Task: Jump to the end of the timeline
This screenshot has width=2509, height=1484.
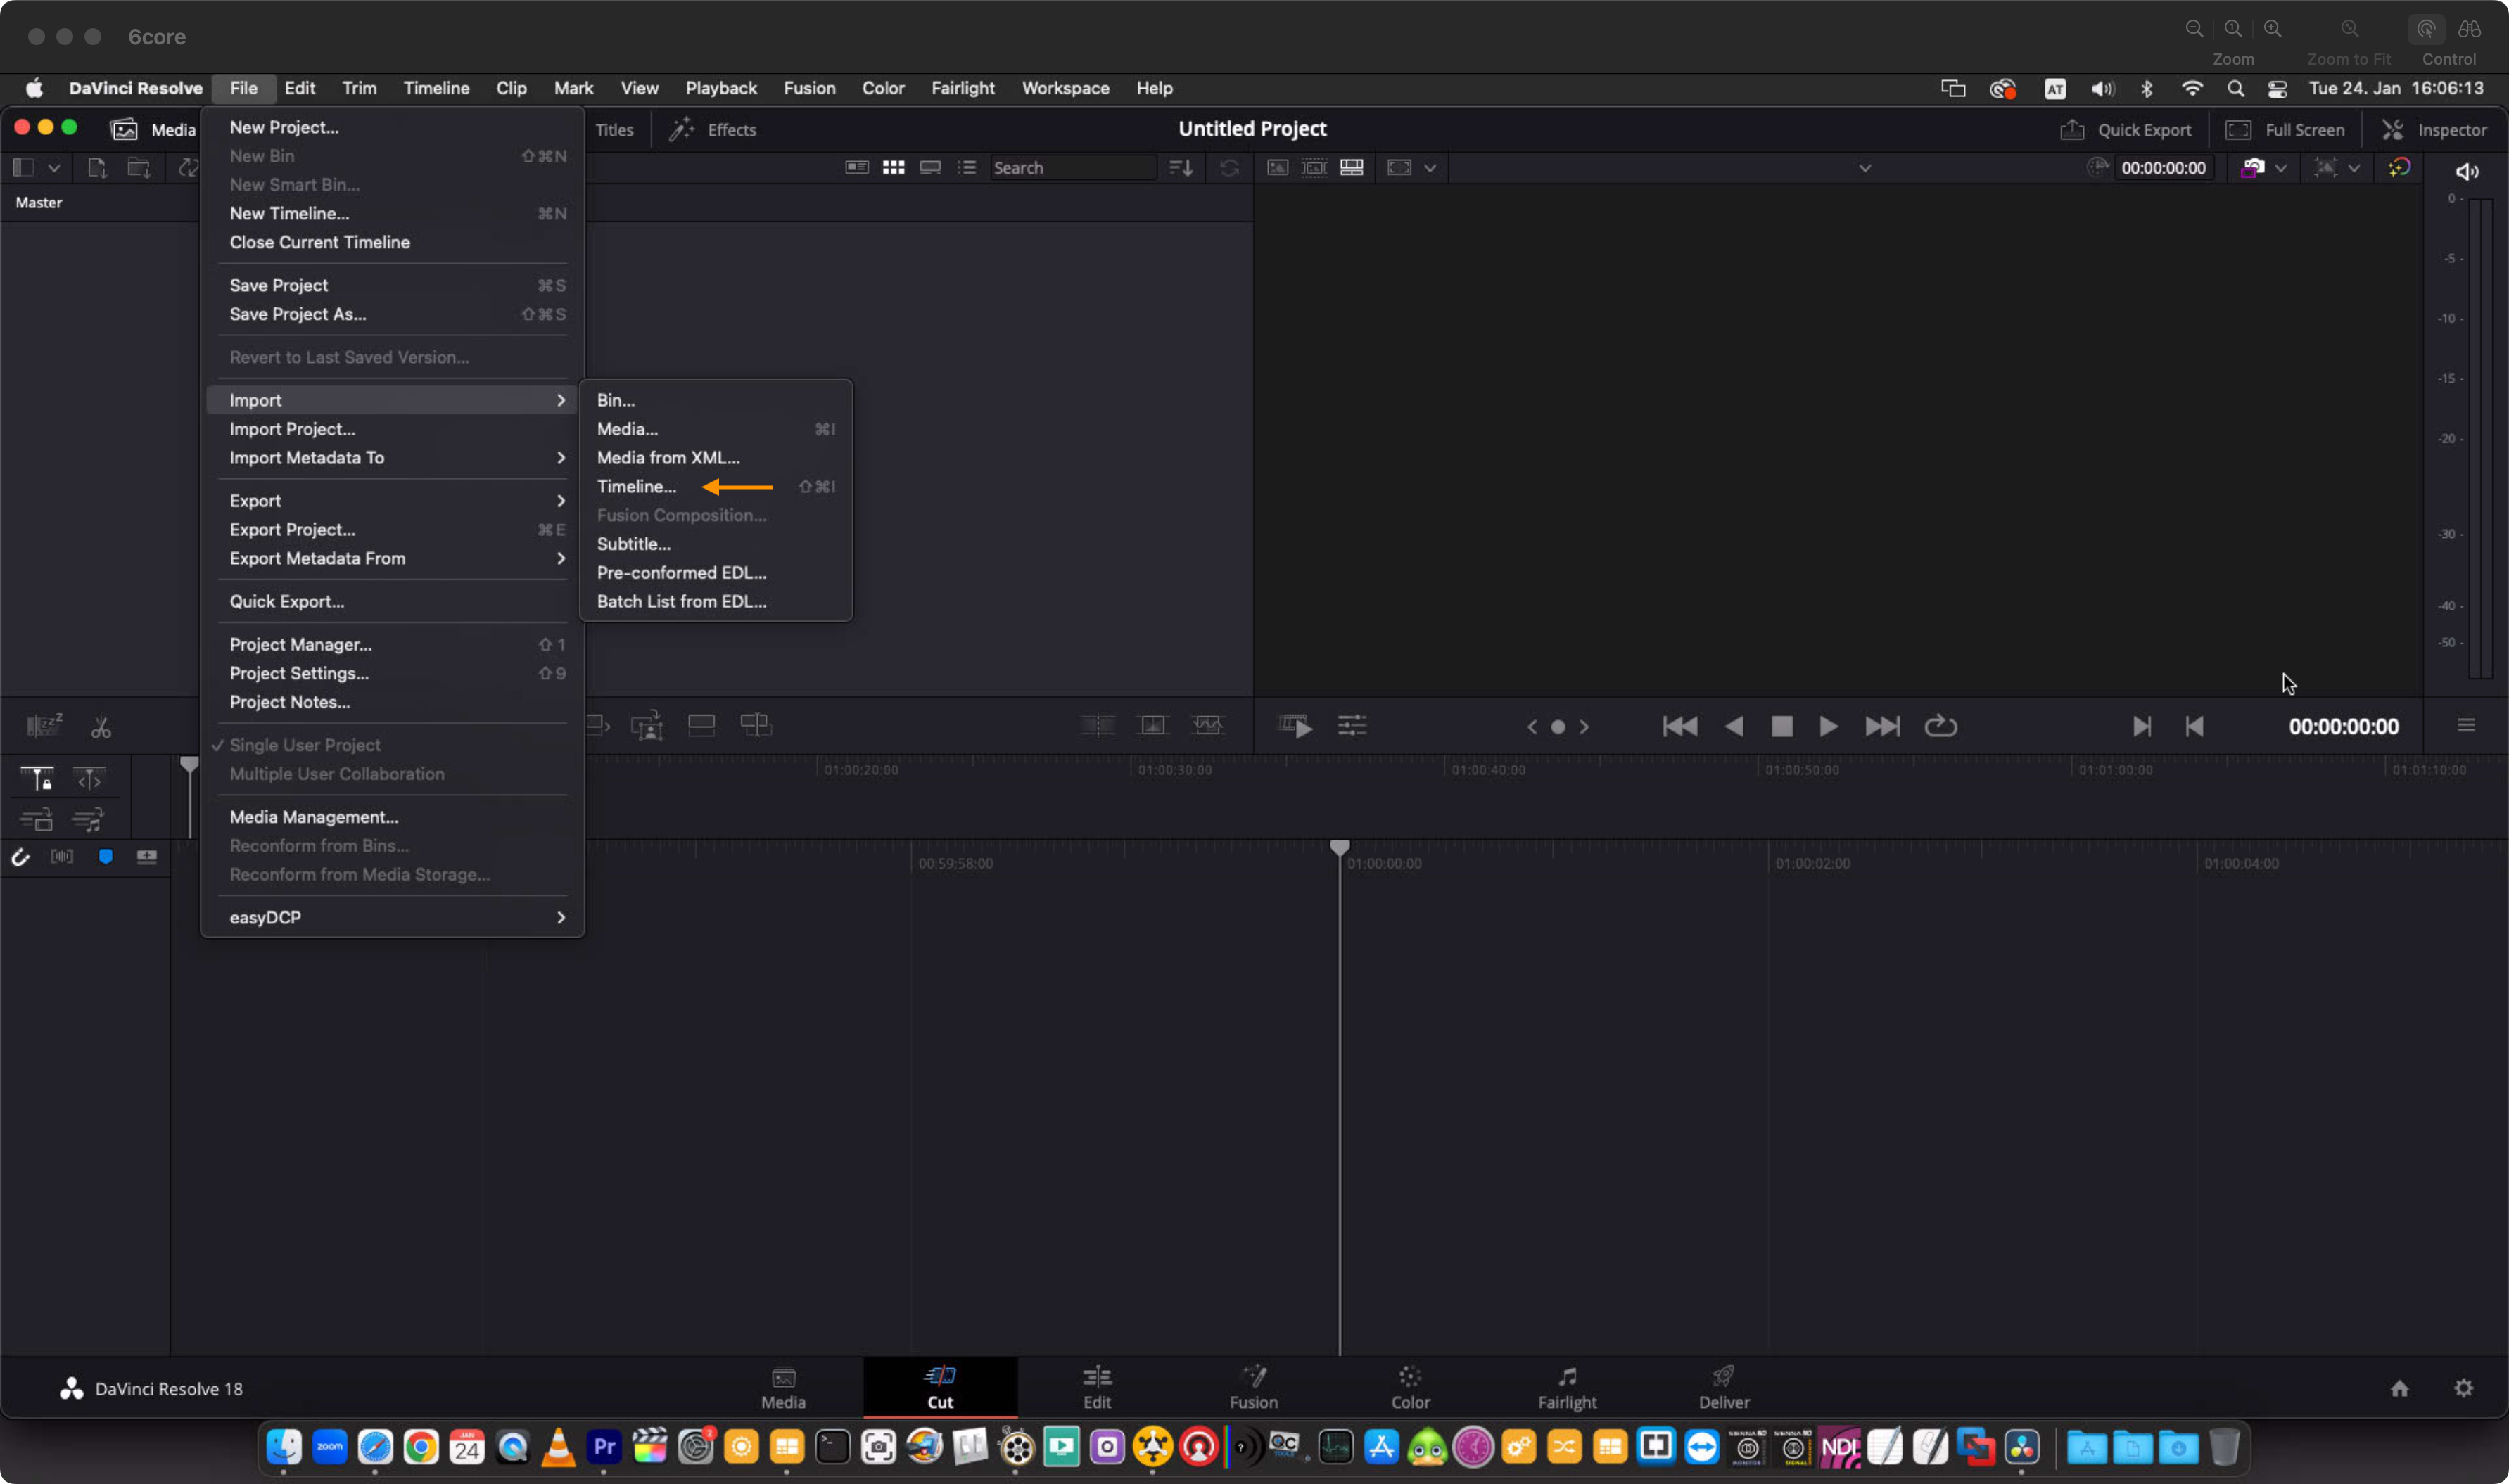Action: [x=1881, y=727]
